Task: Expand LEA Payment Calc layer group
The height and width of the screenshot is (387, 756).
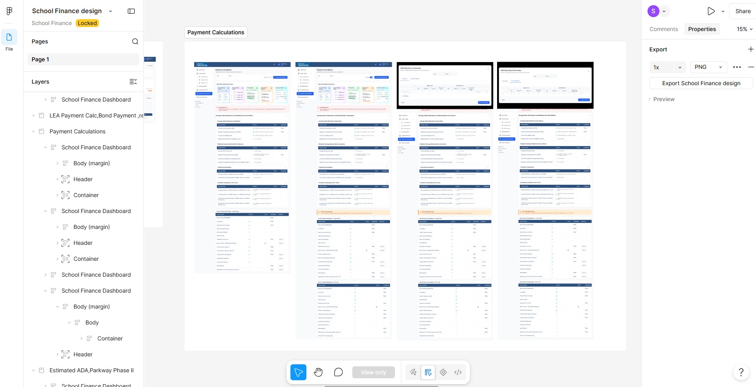Action: click(34, 115)
